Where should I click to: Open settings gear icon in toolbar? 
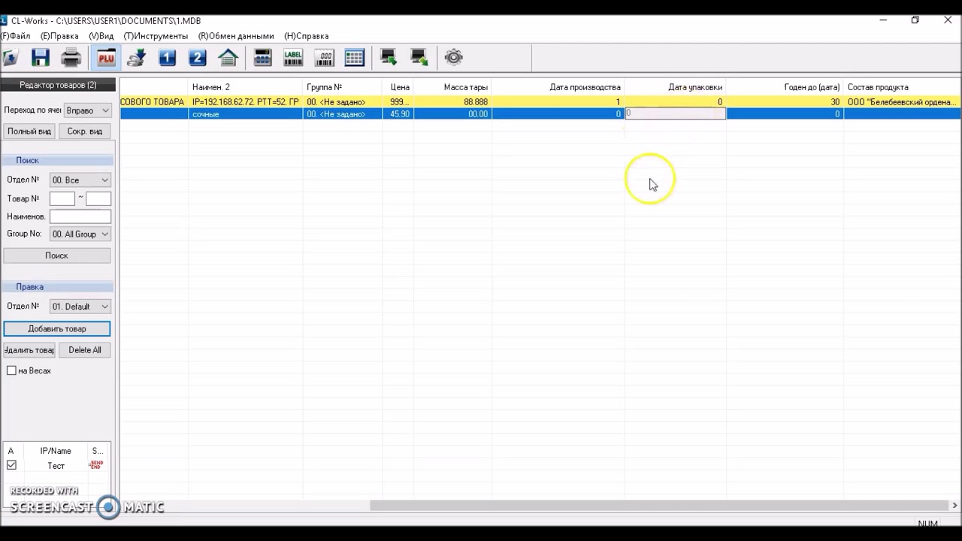453,57
